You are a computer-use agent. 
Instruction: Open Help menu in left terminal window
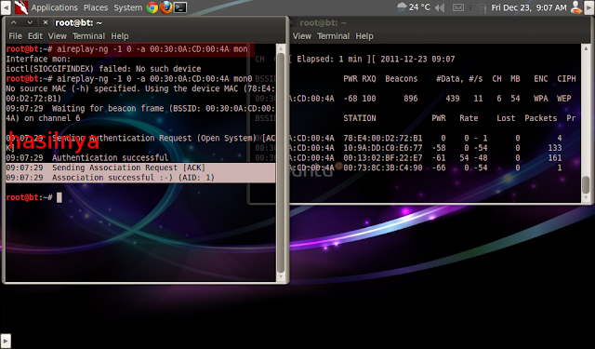[120, 36]
